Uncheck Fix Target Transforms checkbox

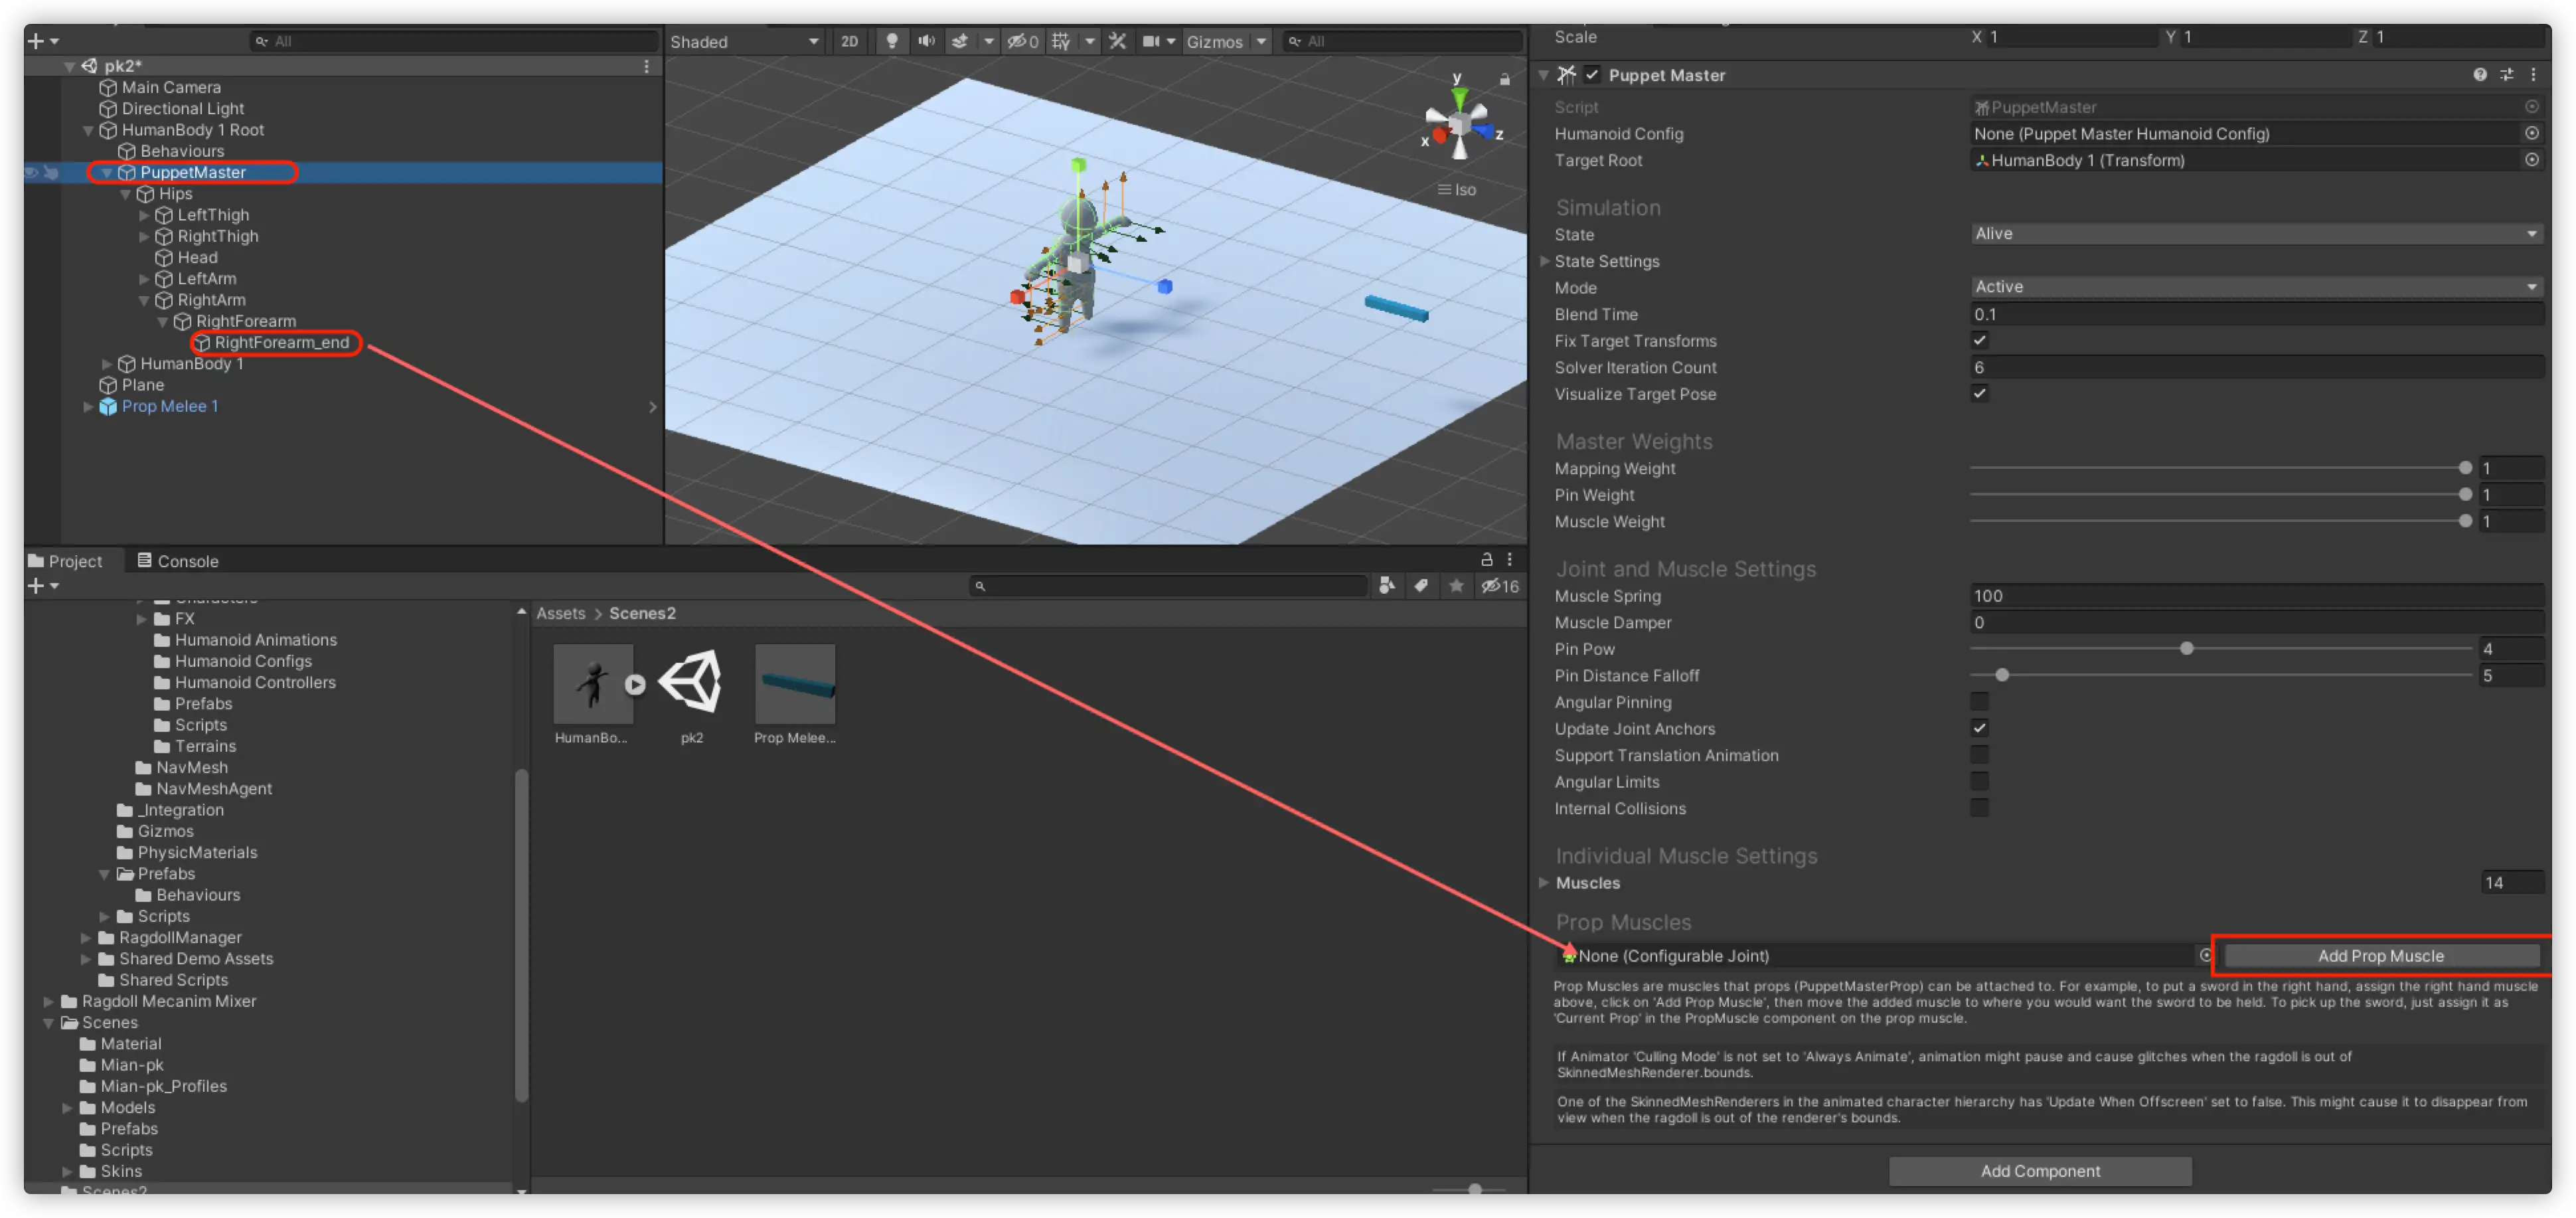pyautogui.click(x=1979, y=341)
